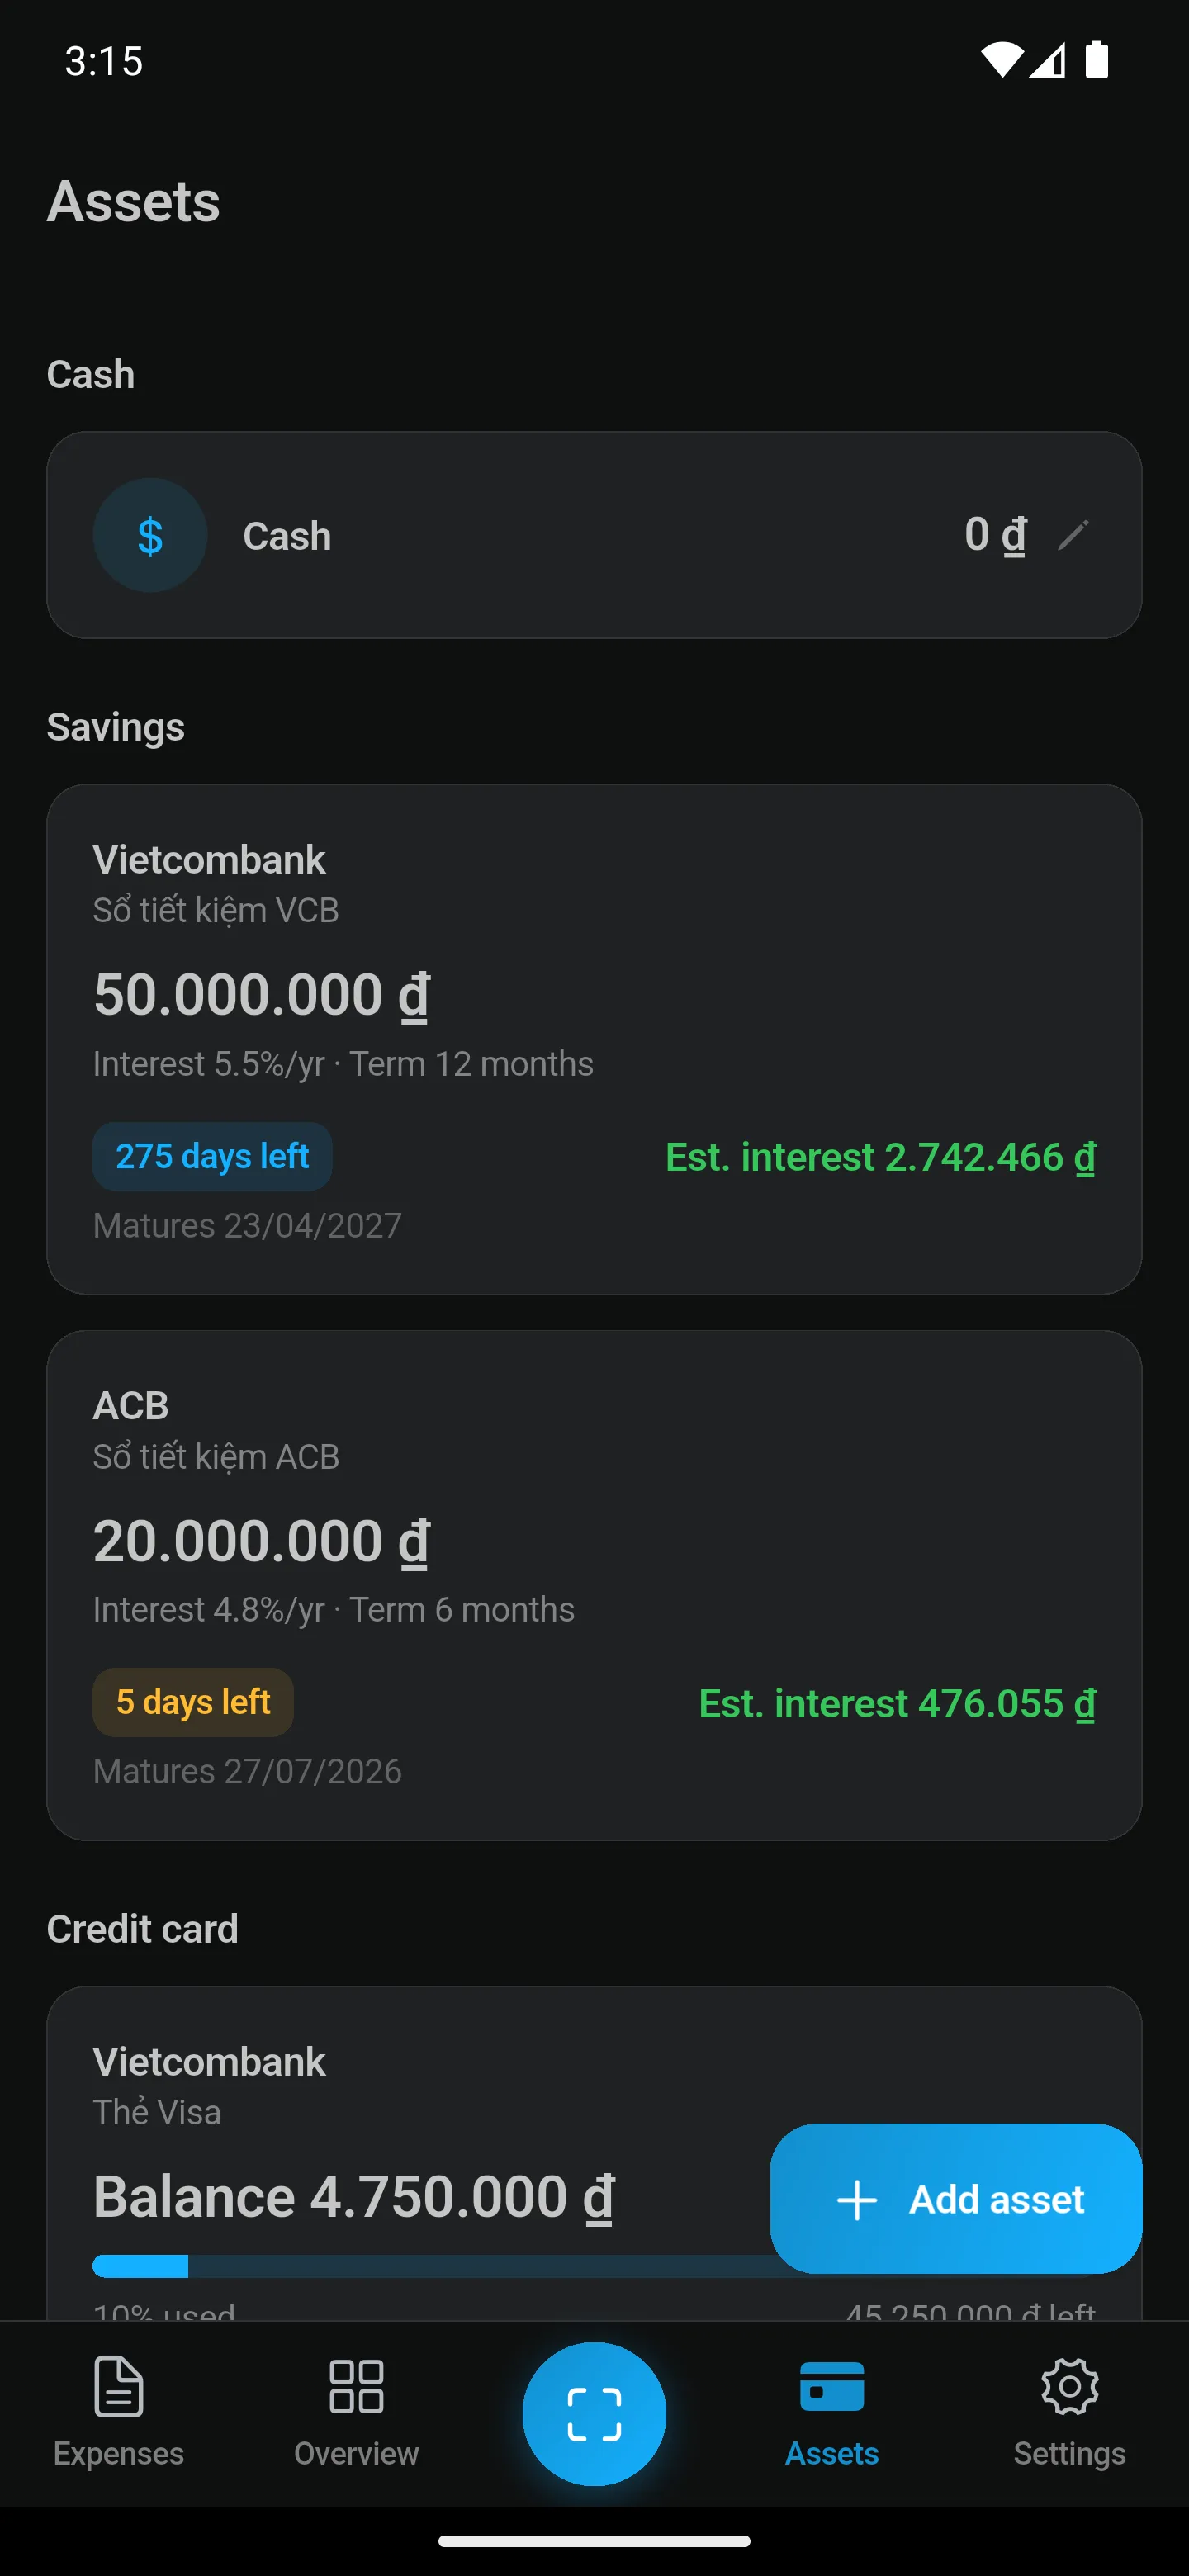Open the center scan receipt button
Screen dimensions: 1189x2576
[594, 2413]
